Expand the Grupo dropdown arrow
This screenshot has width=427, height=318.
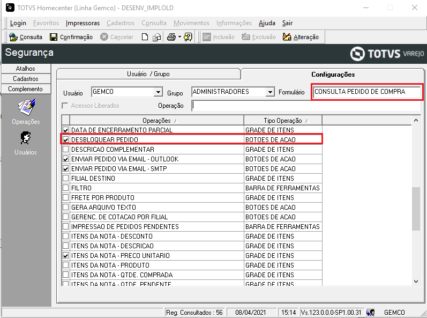pos(269,92)
